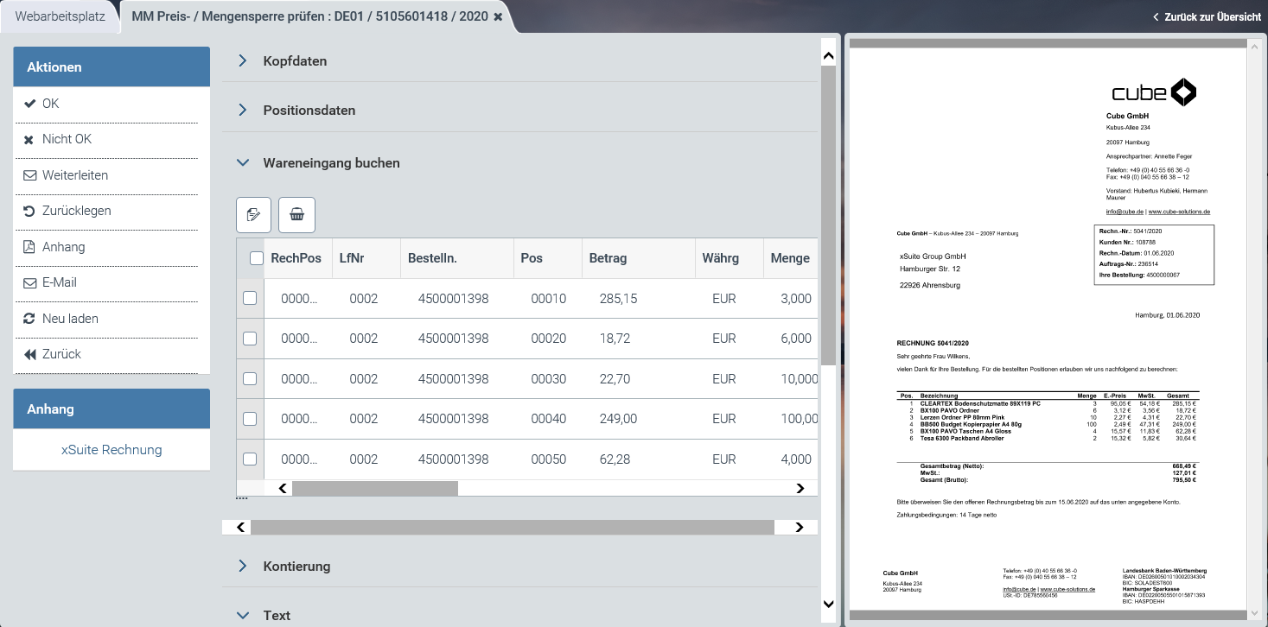1268x627 pixels.
Task: Click the PDF file icon beside Anhang
Action: click(x=29, y=247)
